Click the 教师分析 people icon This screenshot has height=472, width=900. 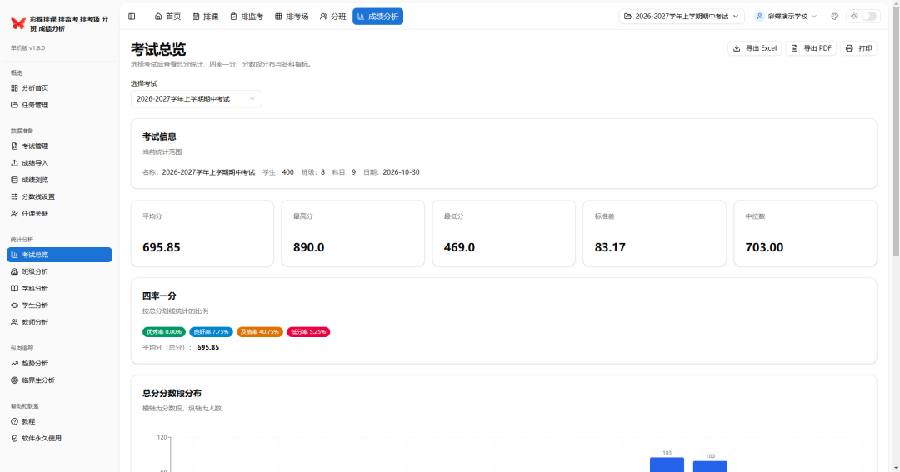14,322
